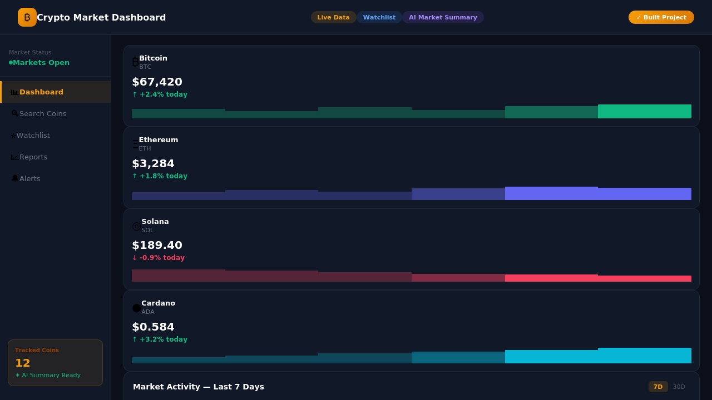Select the Watchlist pill in header
This screenshot has height=400, width=712.
click(x=379, y=17)
